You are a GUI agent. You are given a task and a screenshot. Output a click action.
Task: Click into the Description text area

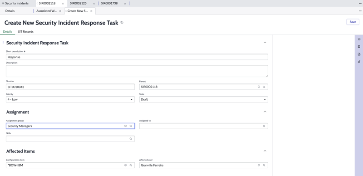[137, 71]
